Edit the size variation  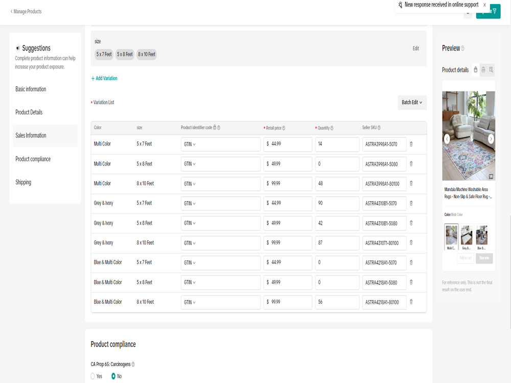415,49
